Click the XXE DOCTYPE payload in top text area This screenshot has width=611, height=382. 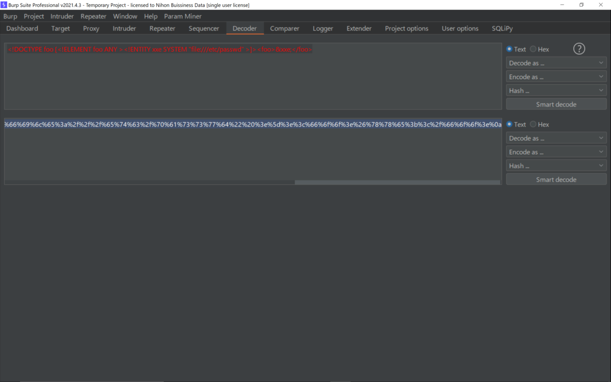160,49
